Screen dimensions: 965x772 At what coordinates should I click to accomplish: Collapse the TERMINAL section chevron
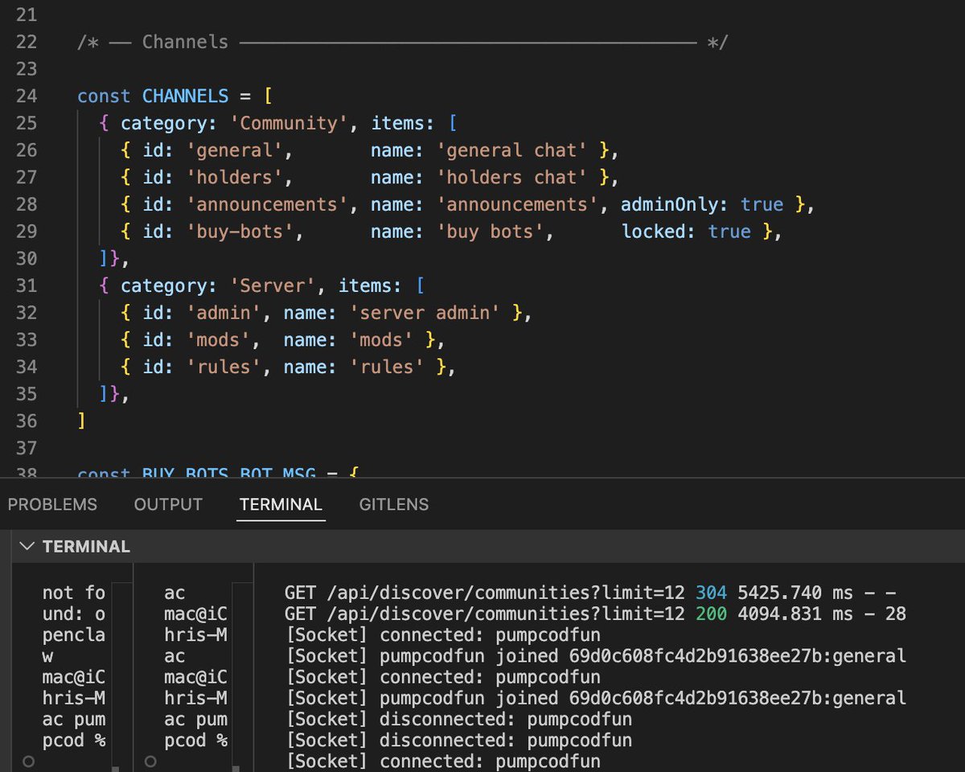27,546
